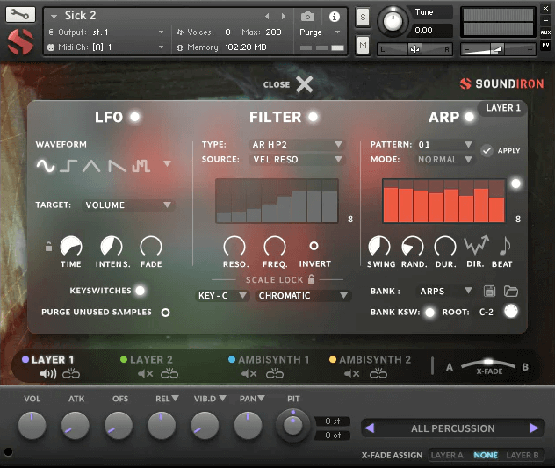
Task: Assign X-Fade to LAYER A
Action: click(447, 455)
